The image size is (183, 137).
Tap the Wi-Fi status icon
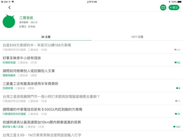click(13, 2)
